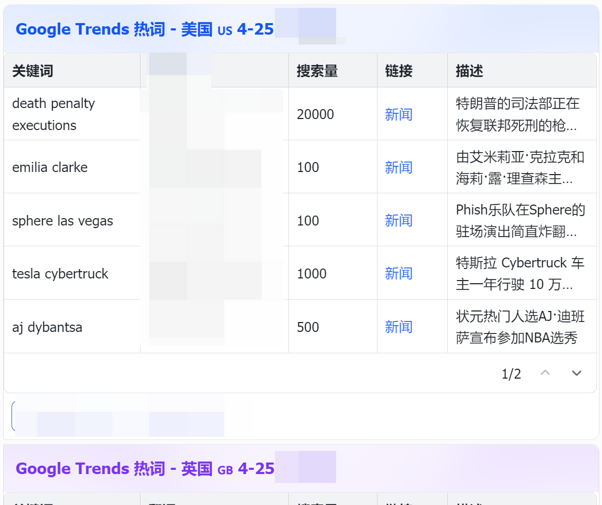602x505 pixels.
Task: Open 新闻 link for emilia clarke
Action: [x=399, y=167]
